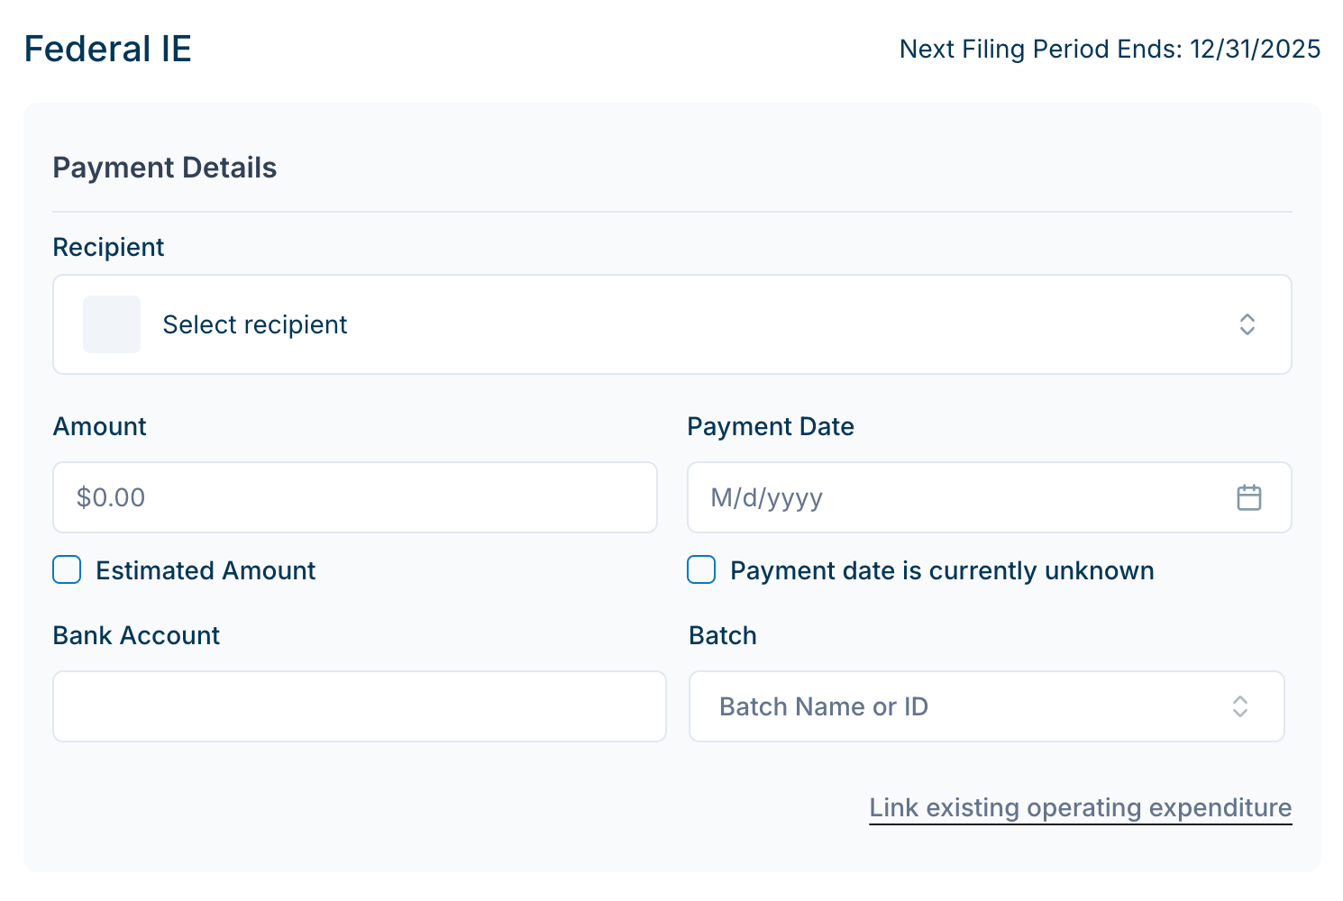This screenshot has width=1343, height=901.
Task: Click the Federal IE page heading
Action: coord(108,49)
